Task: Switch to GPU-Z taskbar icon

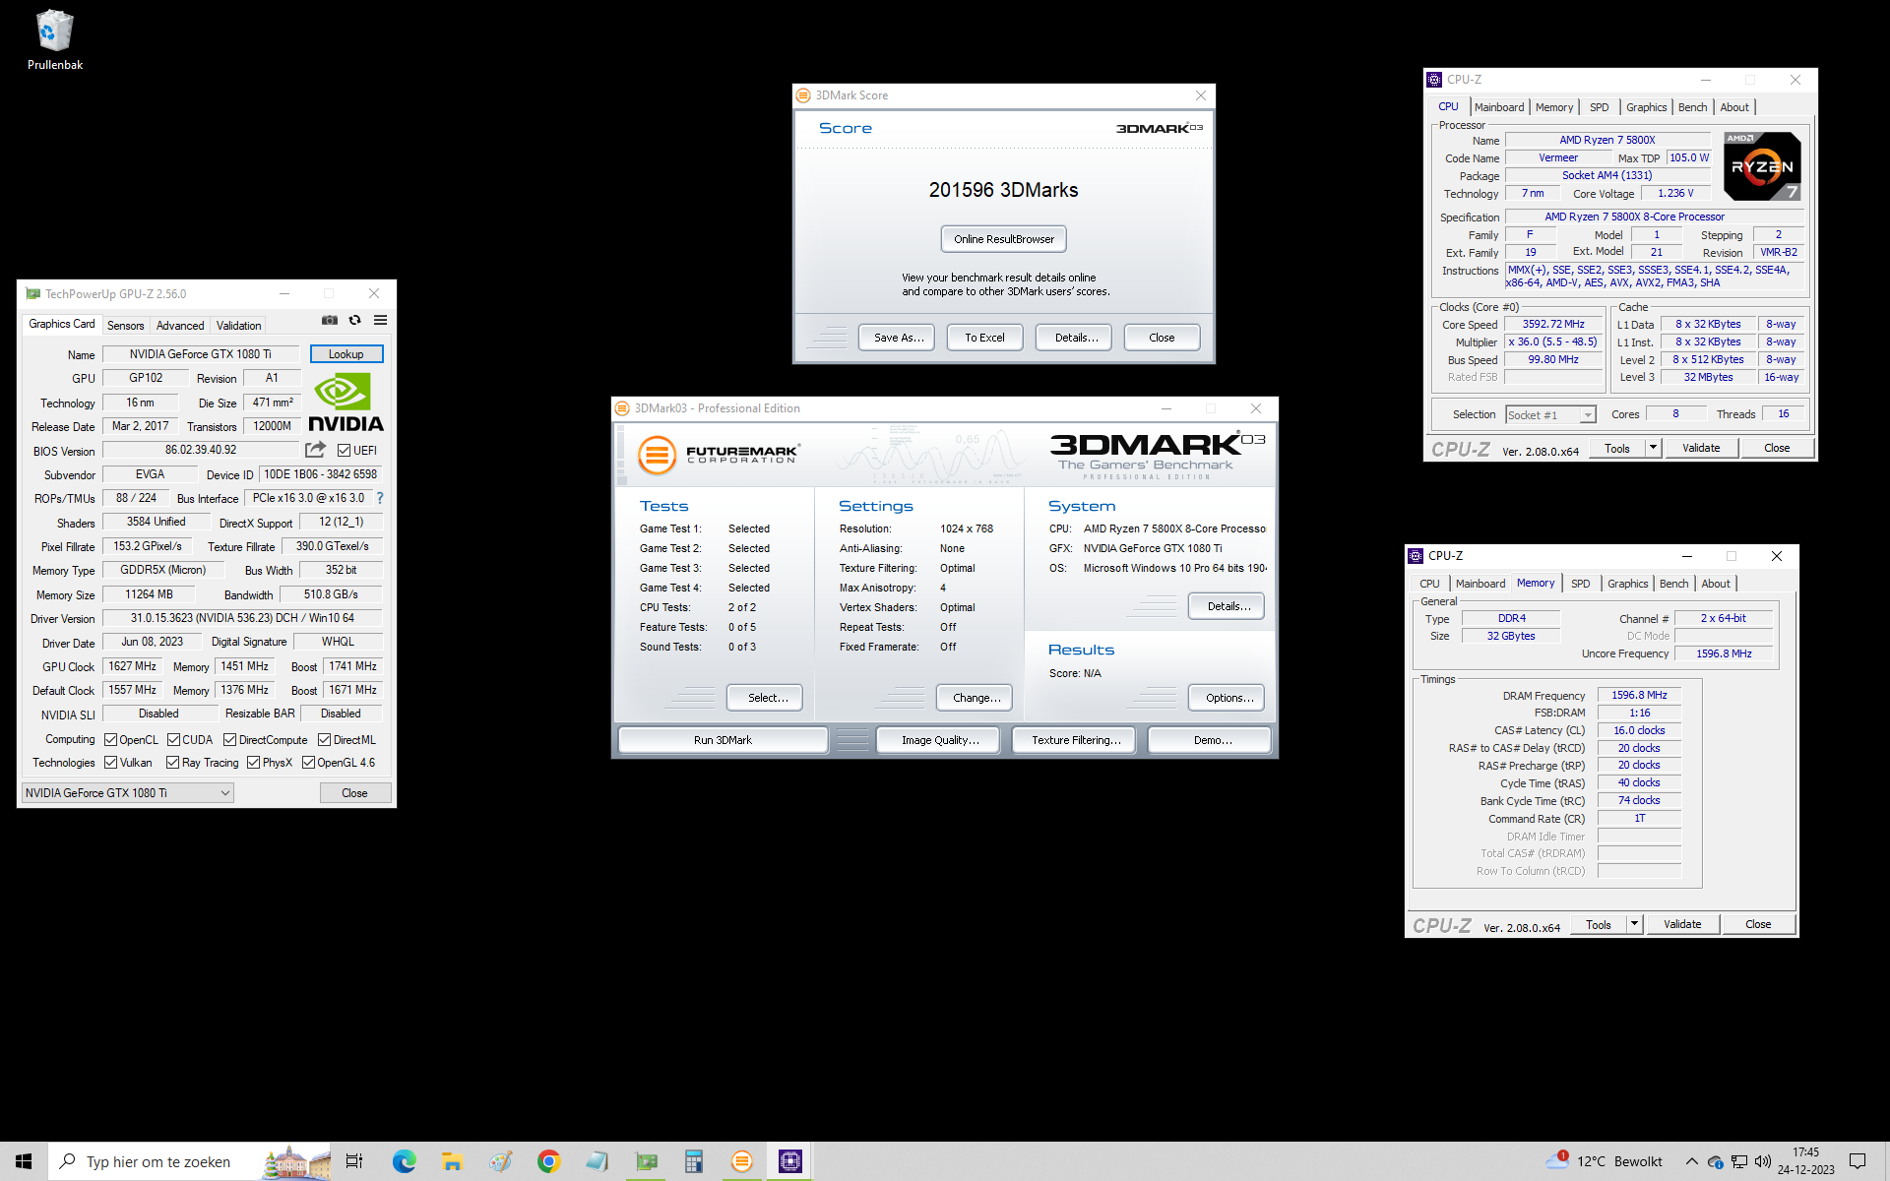Action: tap(646, 1161)
